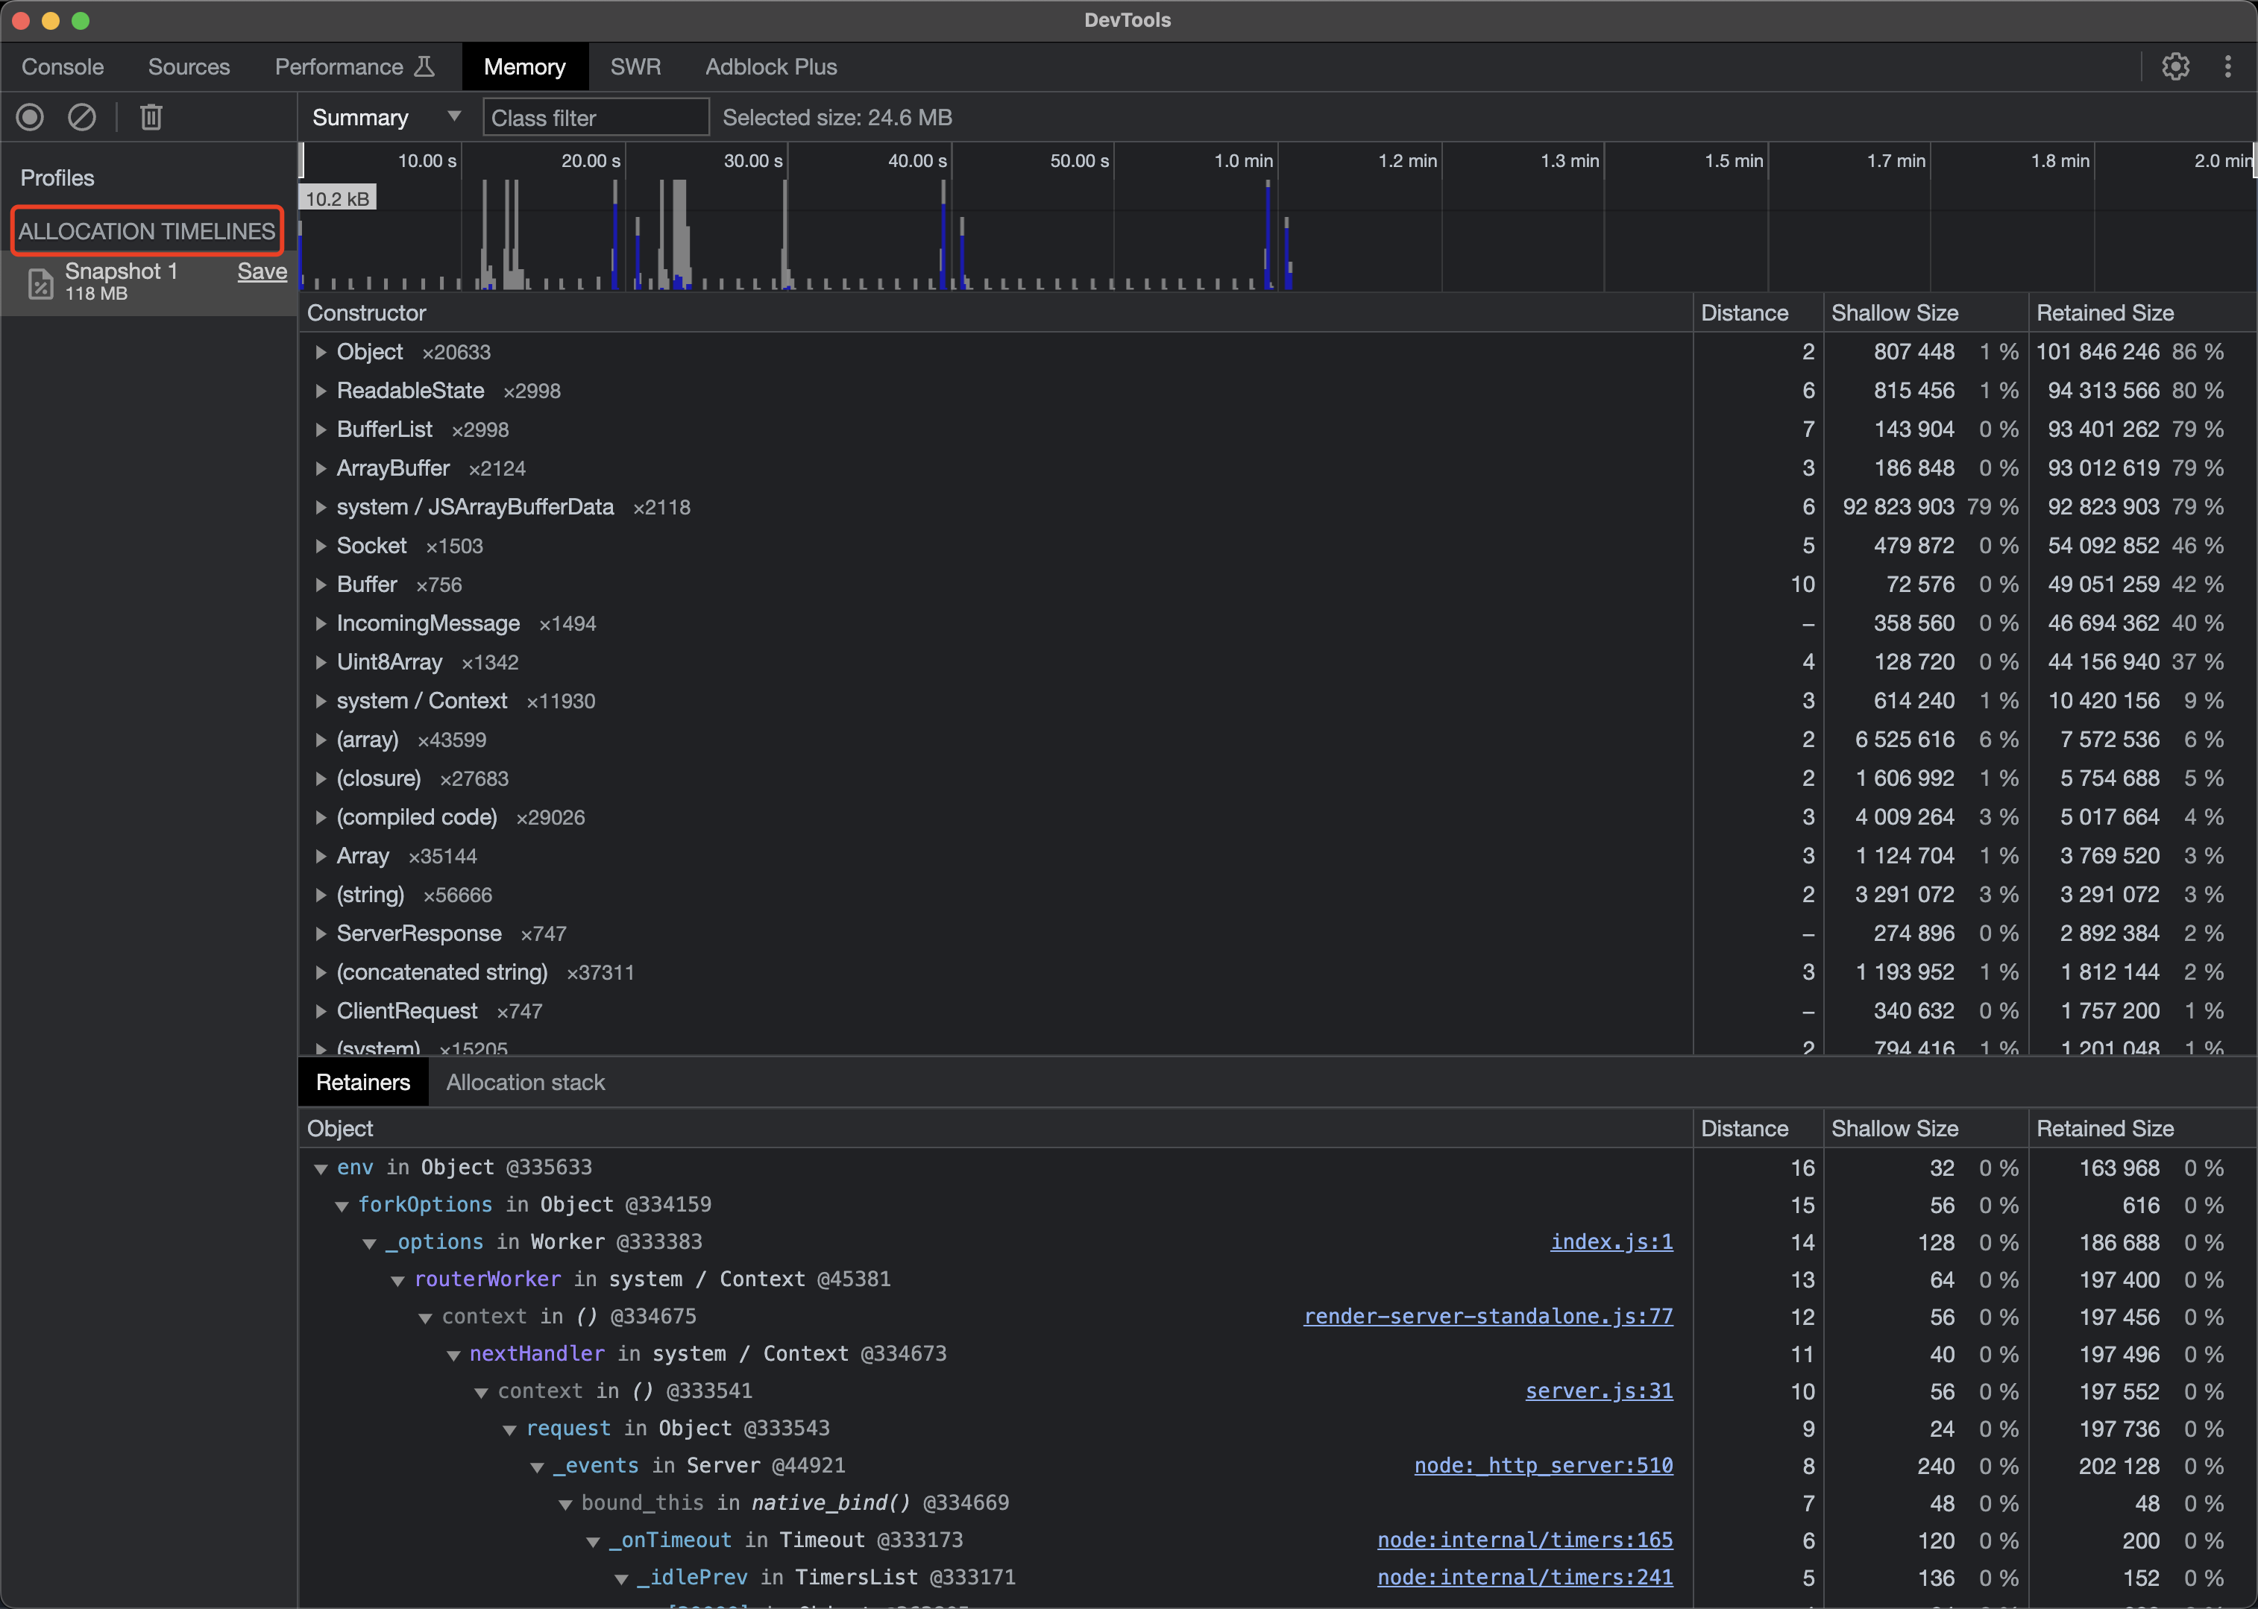Collapse the env retainer entry
Image resolution: width=2258 pixels, height=1609 pixels.
[321, 1167]
